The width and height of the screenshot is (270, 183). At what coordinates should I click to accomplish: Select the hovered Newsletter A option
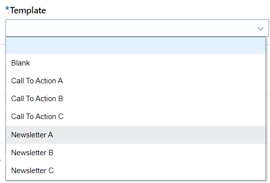[x=136, y=135]
